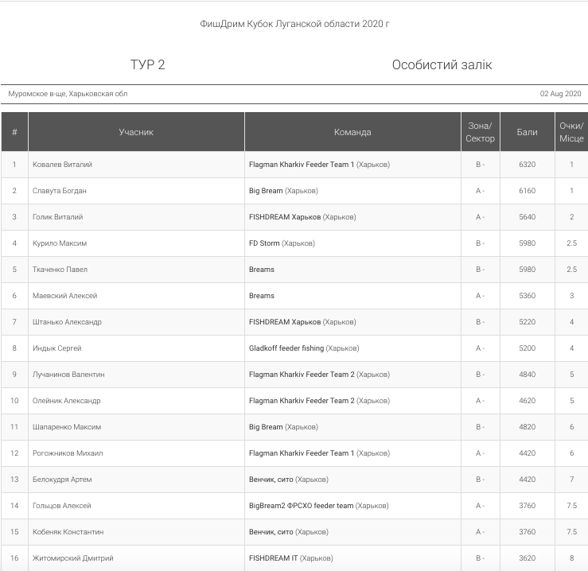Select participant Шапаренко Максим
Image resolution: width=588 pixels, height=571 pixels.
67,427
